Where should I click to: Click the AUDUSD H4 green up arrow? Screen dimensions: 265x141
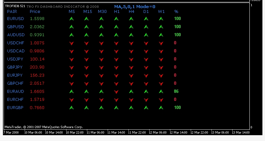tap(131, 35)
